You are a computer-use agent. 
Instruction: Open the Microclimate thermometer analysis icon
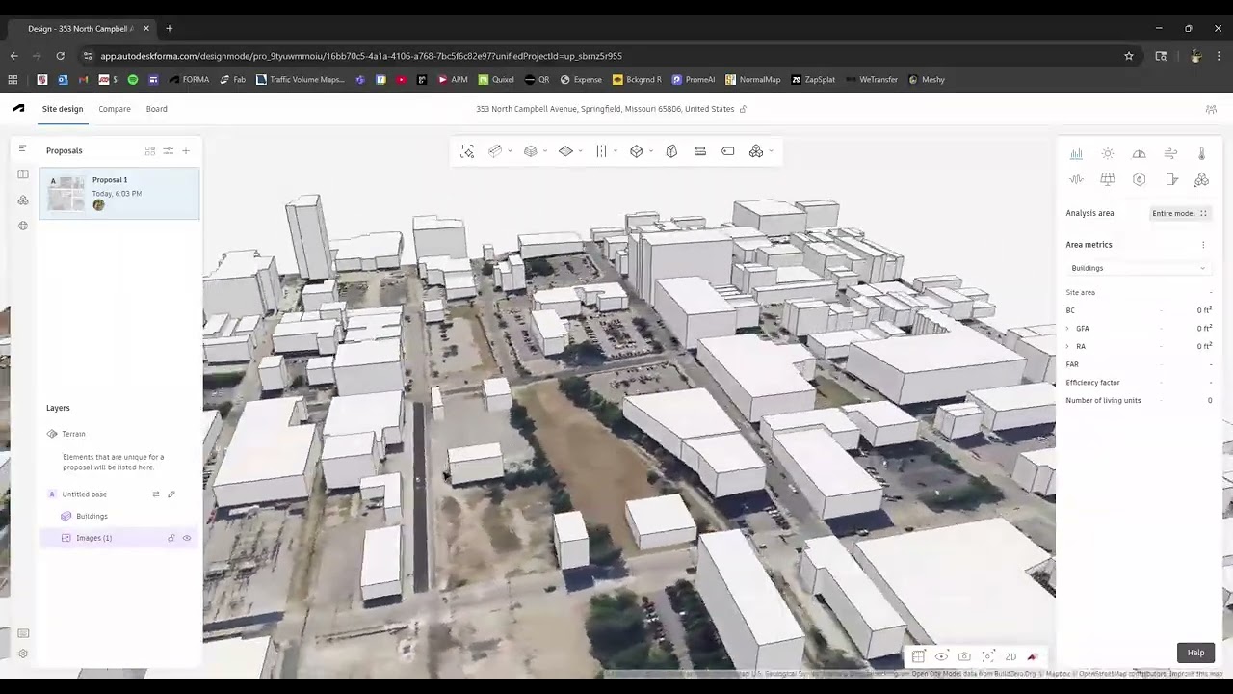(1201, 154)
